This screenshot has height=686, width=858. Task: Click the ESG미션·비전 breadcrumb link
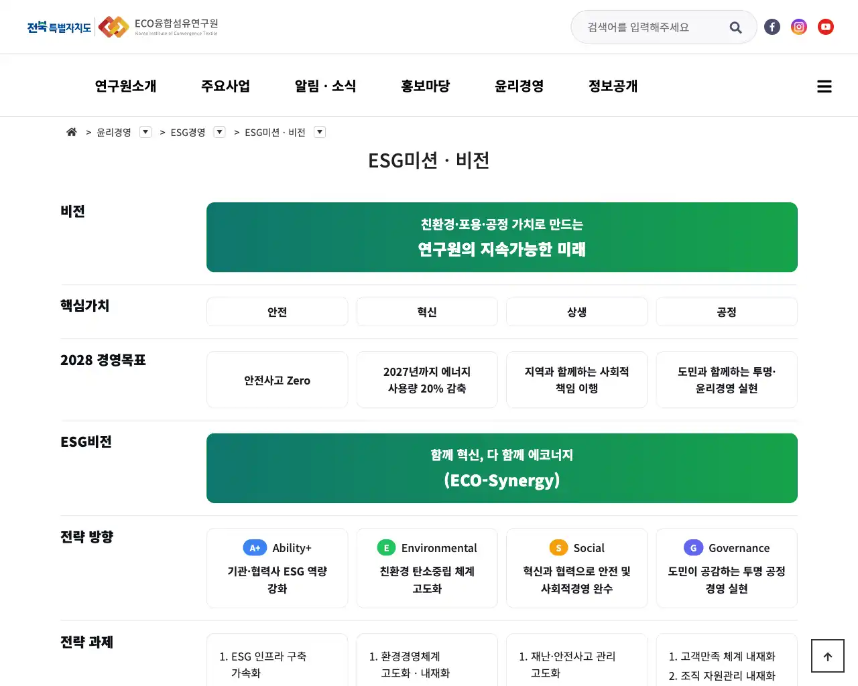point(275,133)
